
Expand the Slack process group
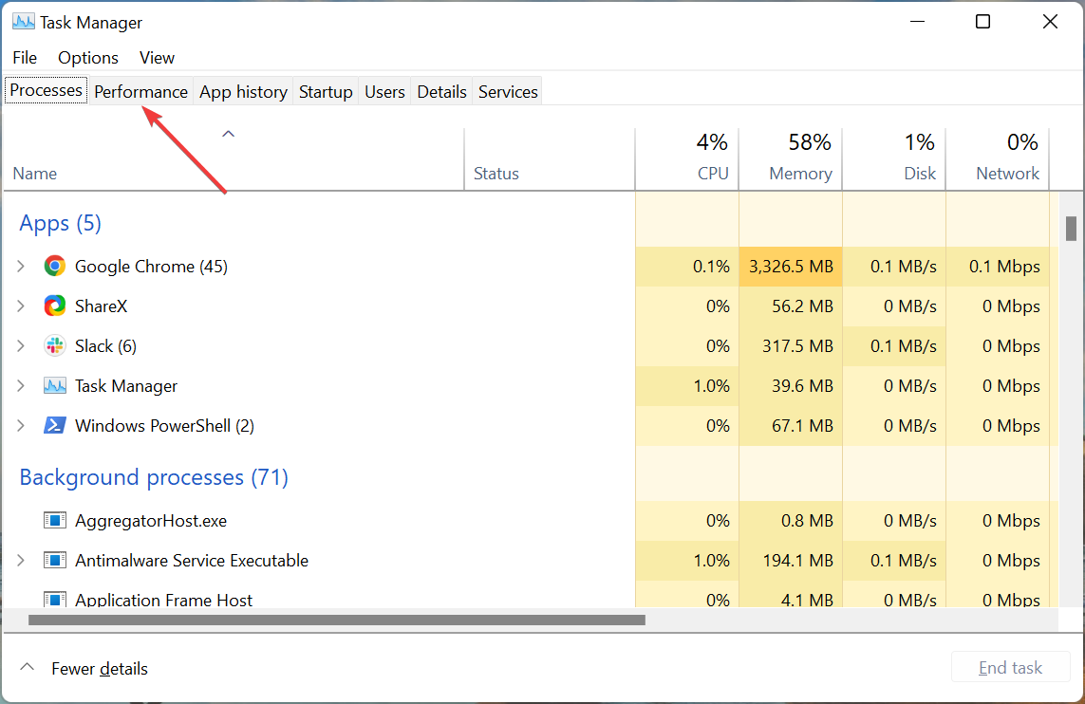[21, 346]
